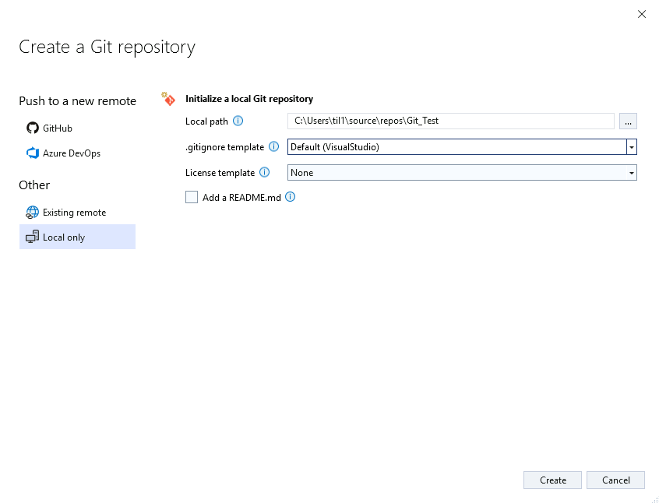Click info icon next to Local path
Screen dimensions: 659x503
point(238,121)
